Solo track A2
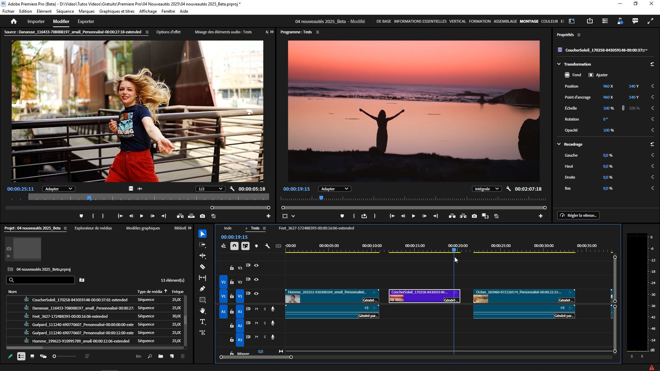Screen dimensions: 660x371 265,323
